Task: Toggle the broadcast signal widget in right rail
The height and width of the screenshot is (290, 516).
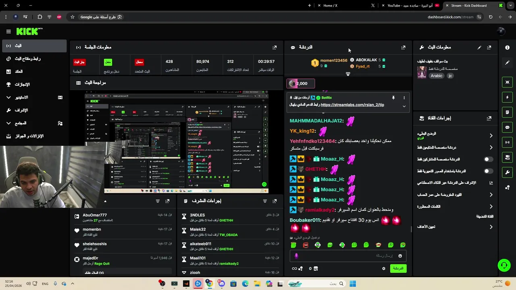Action: coord(507,142)
